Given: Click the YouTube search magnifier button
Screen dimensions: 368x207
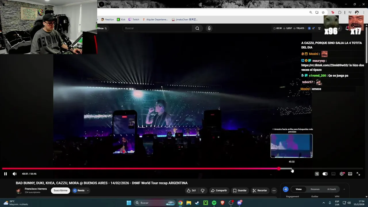Looking at the screenshot, I should [197, 28].
